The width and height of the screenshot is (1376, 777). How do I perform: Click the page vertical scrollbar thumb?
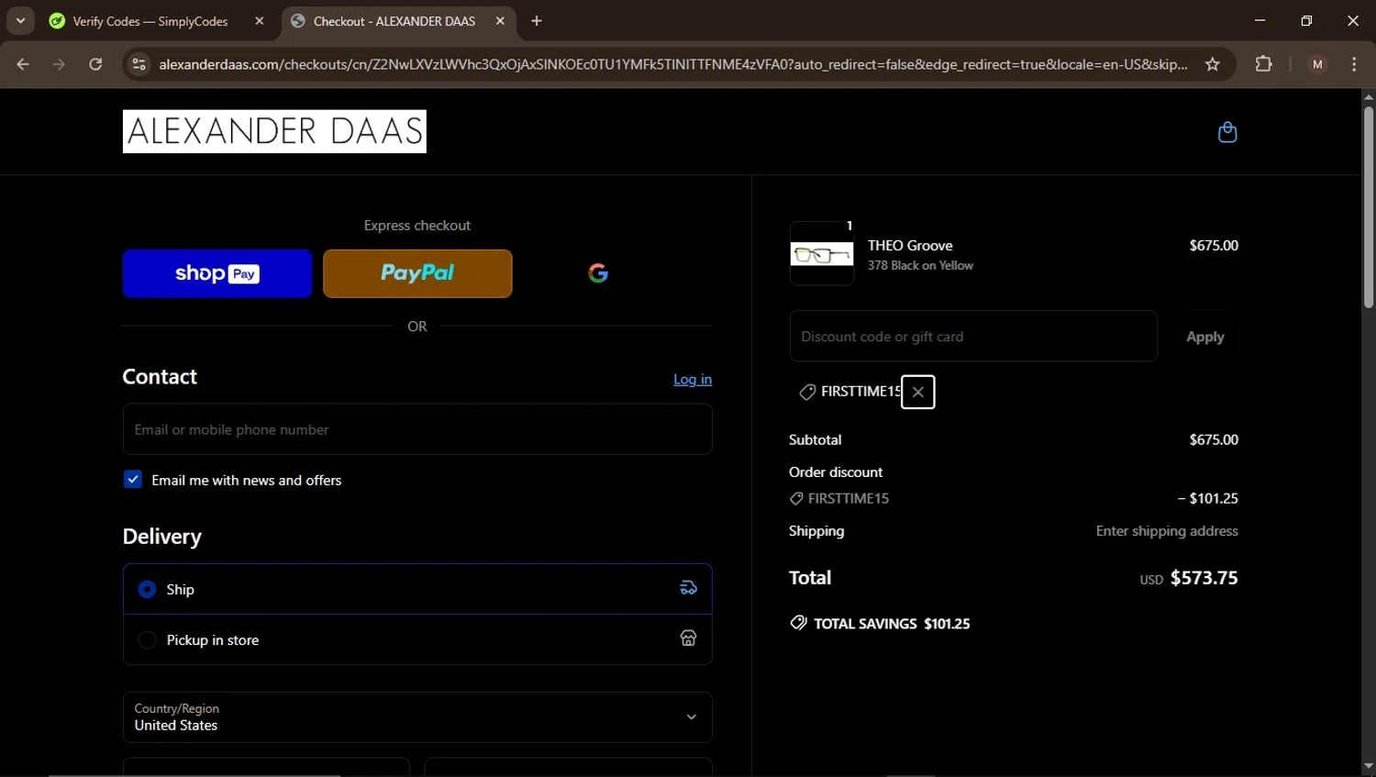1369,207
